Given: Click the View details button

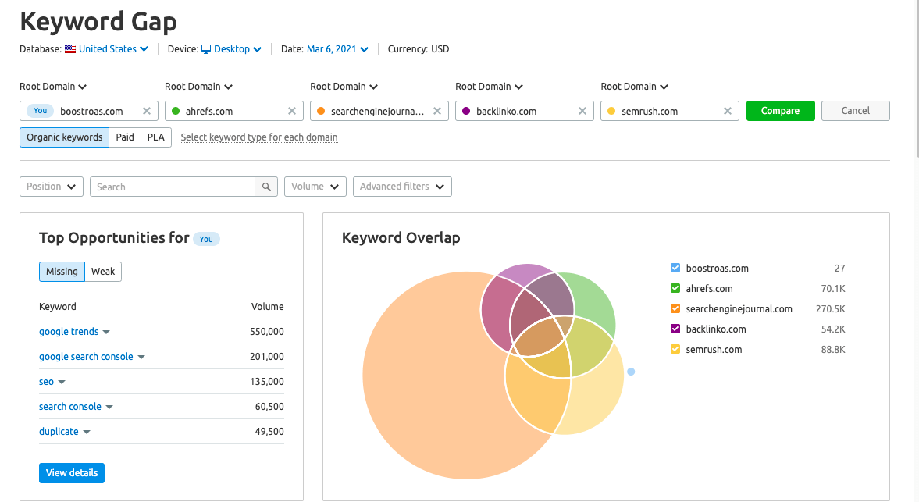Looking at the screenshot, I should tap(72, 472).
